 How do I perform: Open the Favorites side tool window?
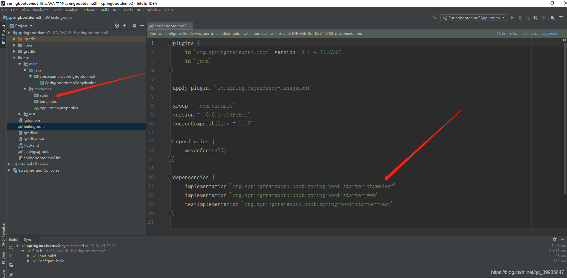pos(3,234)
